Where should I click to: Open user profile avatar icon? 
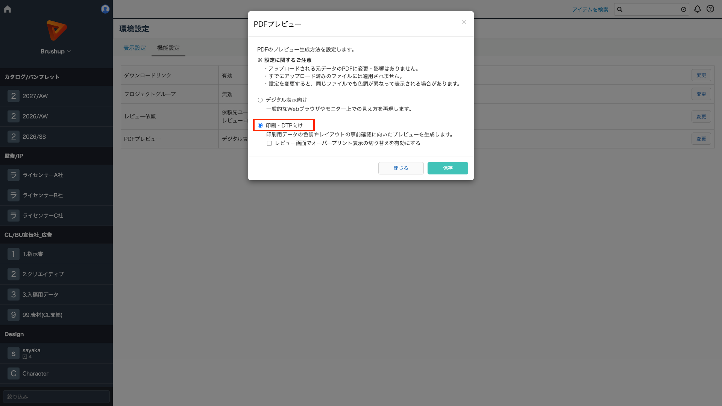coord(105,9)
